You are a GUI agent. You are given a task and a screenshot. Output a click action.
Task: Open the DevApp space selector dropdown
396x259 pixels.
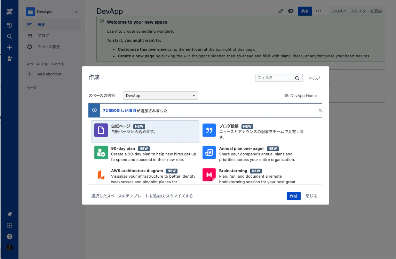[x=160, y=95]
